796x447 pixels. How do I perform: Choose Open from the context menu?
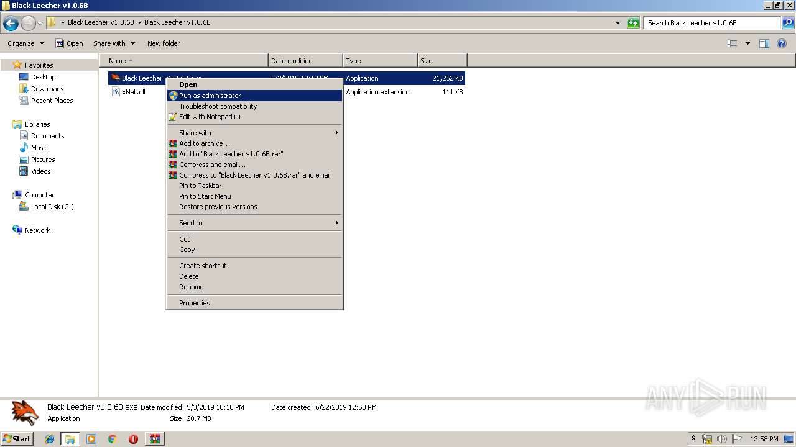coord(254,84)
